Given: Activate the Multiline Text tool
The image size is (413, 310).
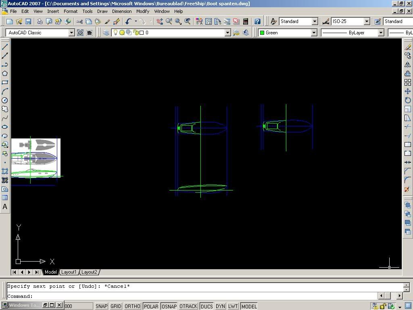Looking at the screenshot, I should tap(5, 207).
